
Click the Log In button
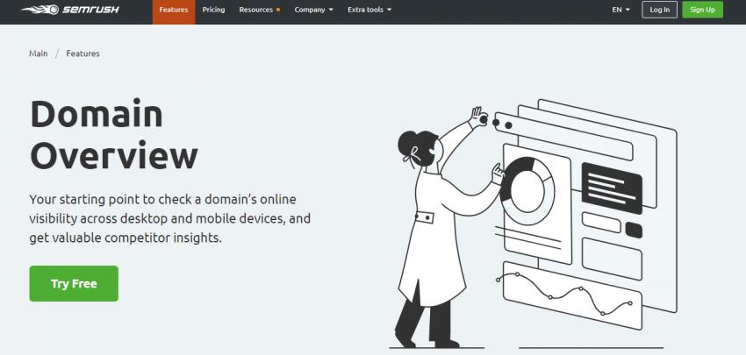(659, 10)
